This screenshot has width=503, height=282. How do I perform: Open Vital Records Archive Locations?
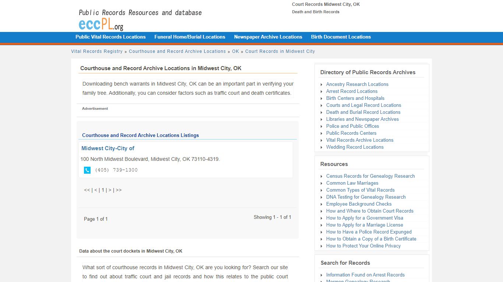pos(360,140)
